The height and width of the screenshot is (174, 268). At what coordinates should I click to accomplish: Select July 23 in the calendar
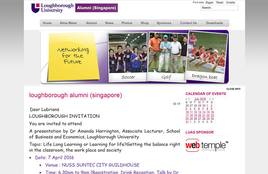pos(212,115)
